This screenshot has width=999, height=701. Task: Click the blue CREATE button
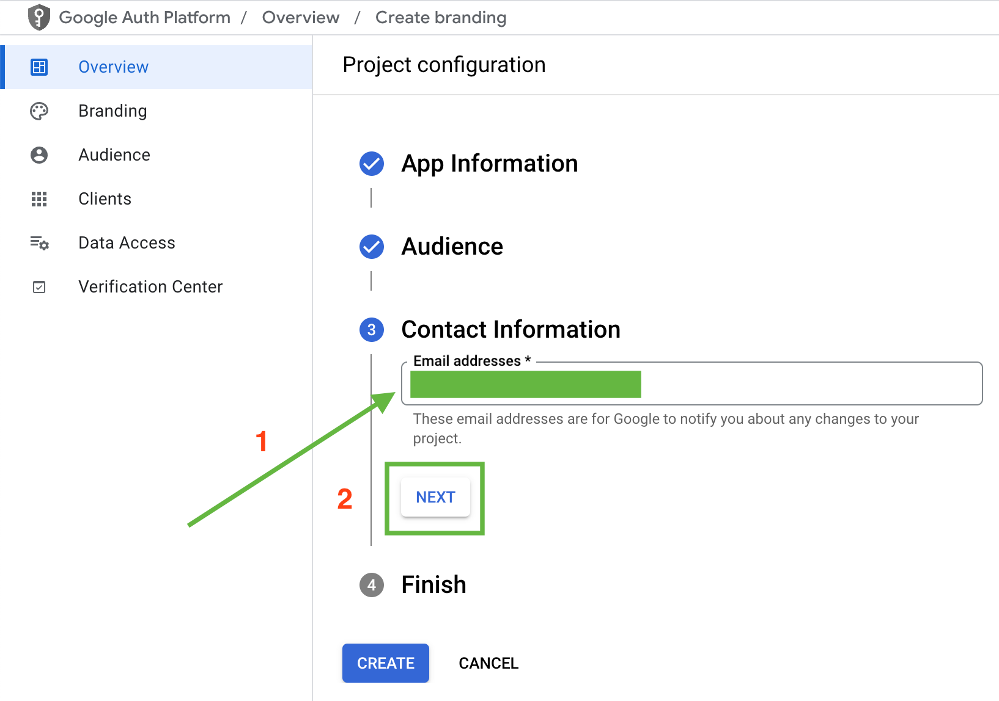coord(386,663)
